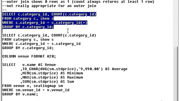
Task: Click the unhighlighted 'SELECT c.category_id, COUNT' line
Action: coord(49,35)
